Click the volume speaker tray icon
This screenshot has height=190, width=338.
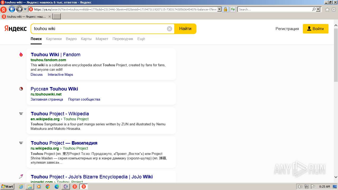[x=300, y=187]
